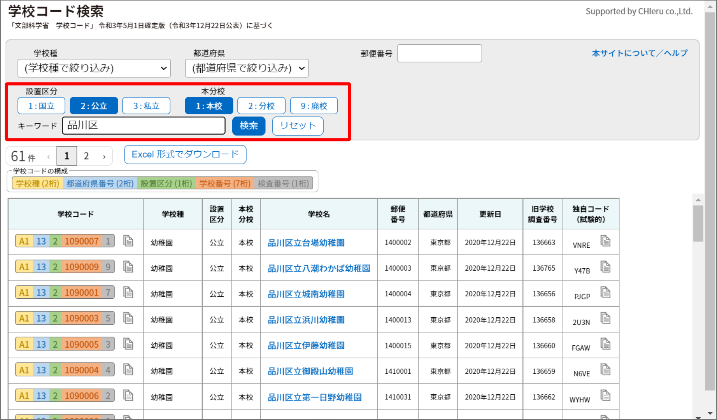This screenshot has width=717, height=420.
Task: Copy school code icon for 品川区立第一日野幼稚園
Action: coord(128,395)
